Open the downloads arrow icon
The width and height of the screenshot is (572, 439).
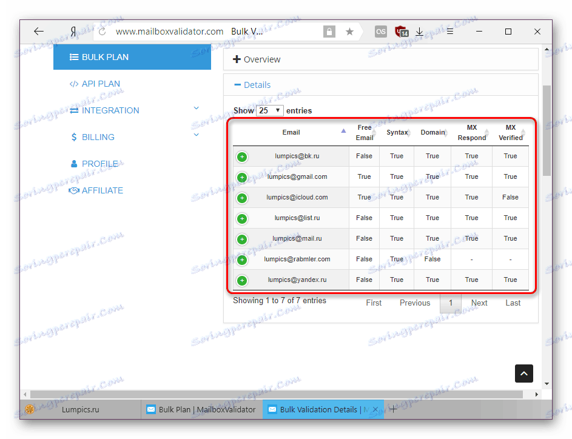pos(420,32)
